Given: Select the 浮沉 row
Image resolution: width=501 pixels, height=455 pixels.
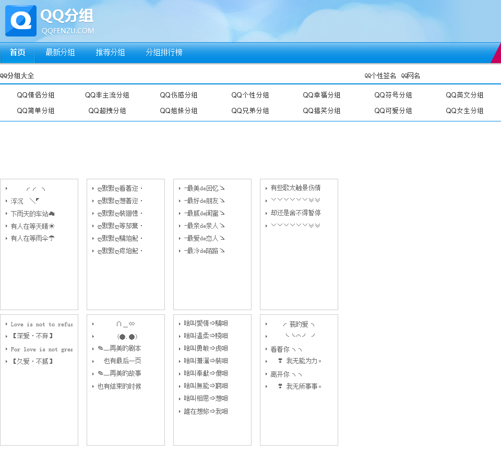Looking at the screenshot, I should [x=25, y=201].
